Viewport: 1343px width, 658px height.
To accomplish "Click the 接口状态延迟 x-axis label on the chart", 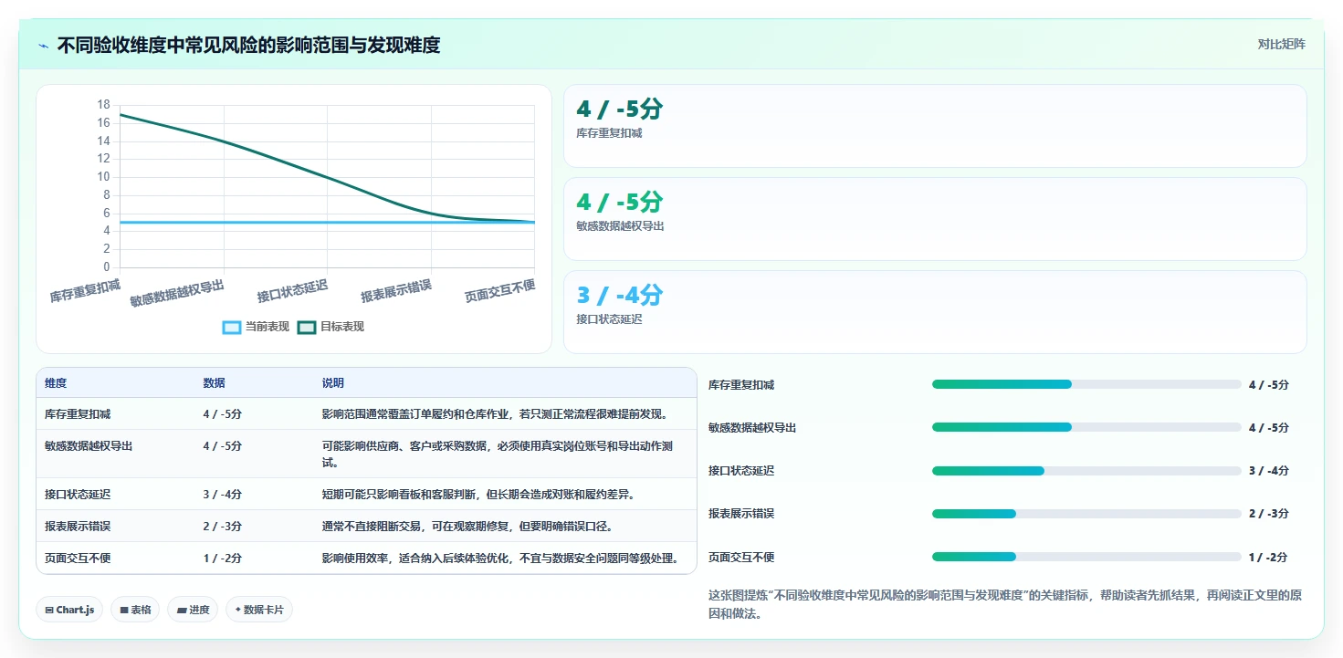I will [x=292, y=291].
